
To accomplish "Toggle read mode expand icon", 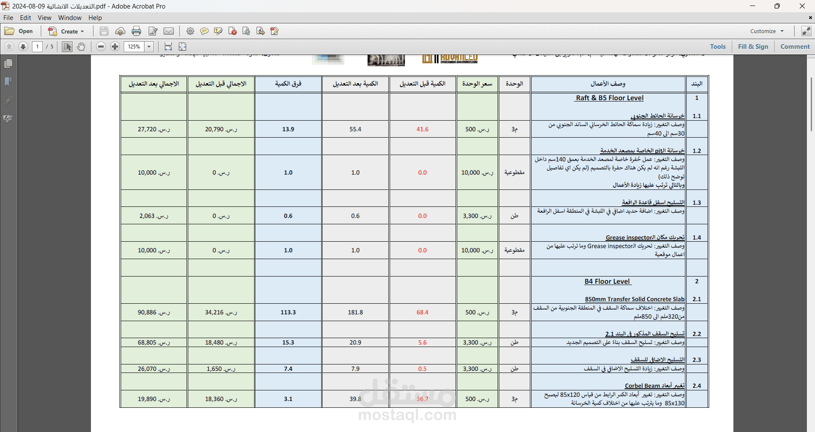I will (806, 31).
